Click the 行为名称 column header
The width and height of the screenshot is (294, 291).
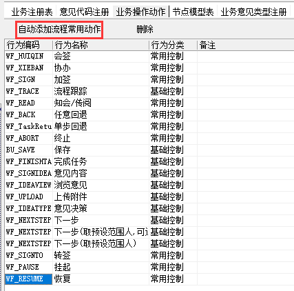(x=101, y=45)
